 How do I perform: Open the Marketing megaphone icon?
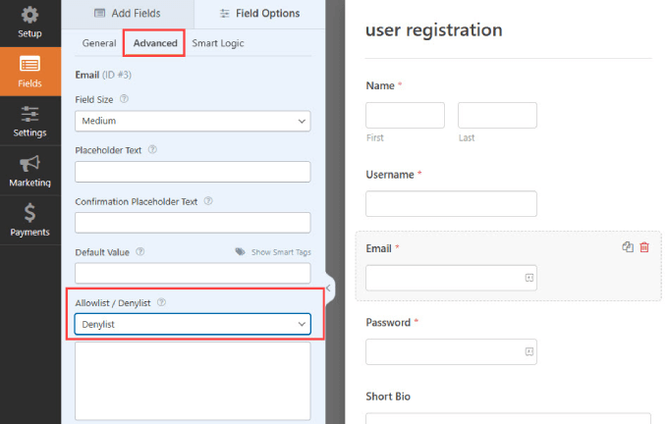pos(29,164)
